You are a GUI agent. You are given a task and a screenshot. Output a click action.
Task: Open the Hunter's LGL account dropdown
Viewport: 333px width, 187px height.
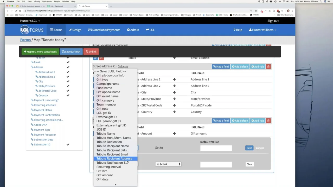pos(30,21)
